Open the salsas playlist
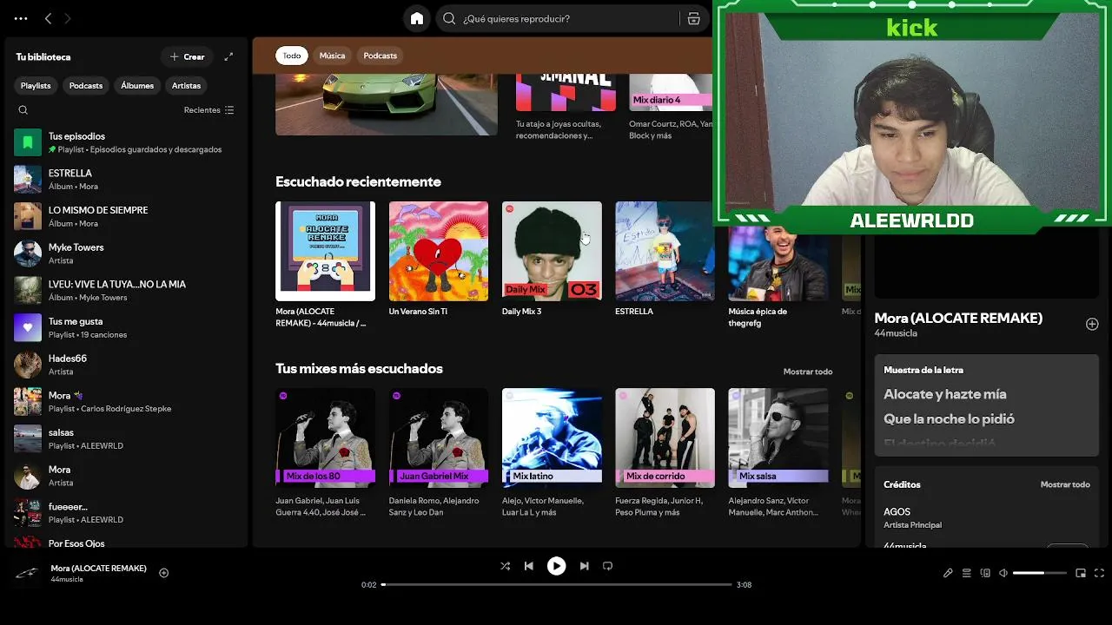This screenshot has height=625, width=1112. point(126,438)
